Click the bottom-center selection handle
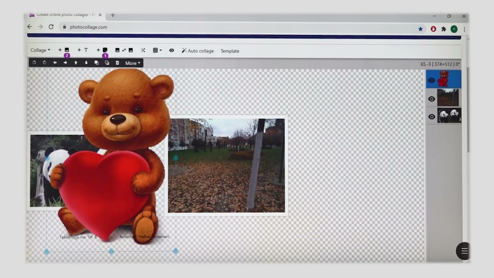 pyautogui.click(x=111, y=251)
